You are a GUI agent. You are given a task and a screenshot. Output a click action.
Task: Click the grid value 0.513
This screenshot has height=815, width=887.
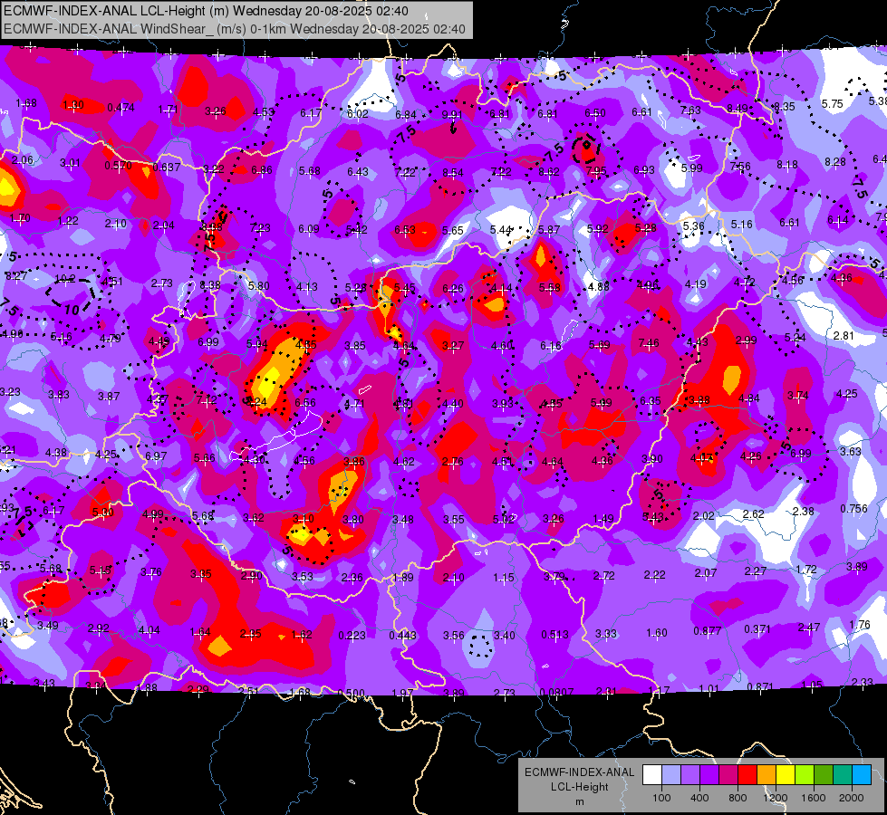coord(554,635)
